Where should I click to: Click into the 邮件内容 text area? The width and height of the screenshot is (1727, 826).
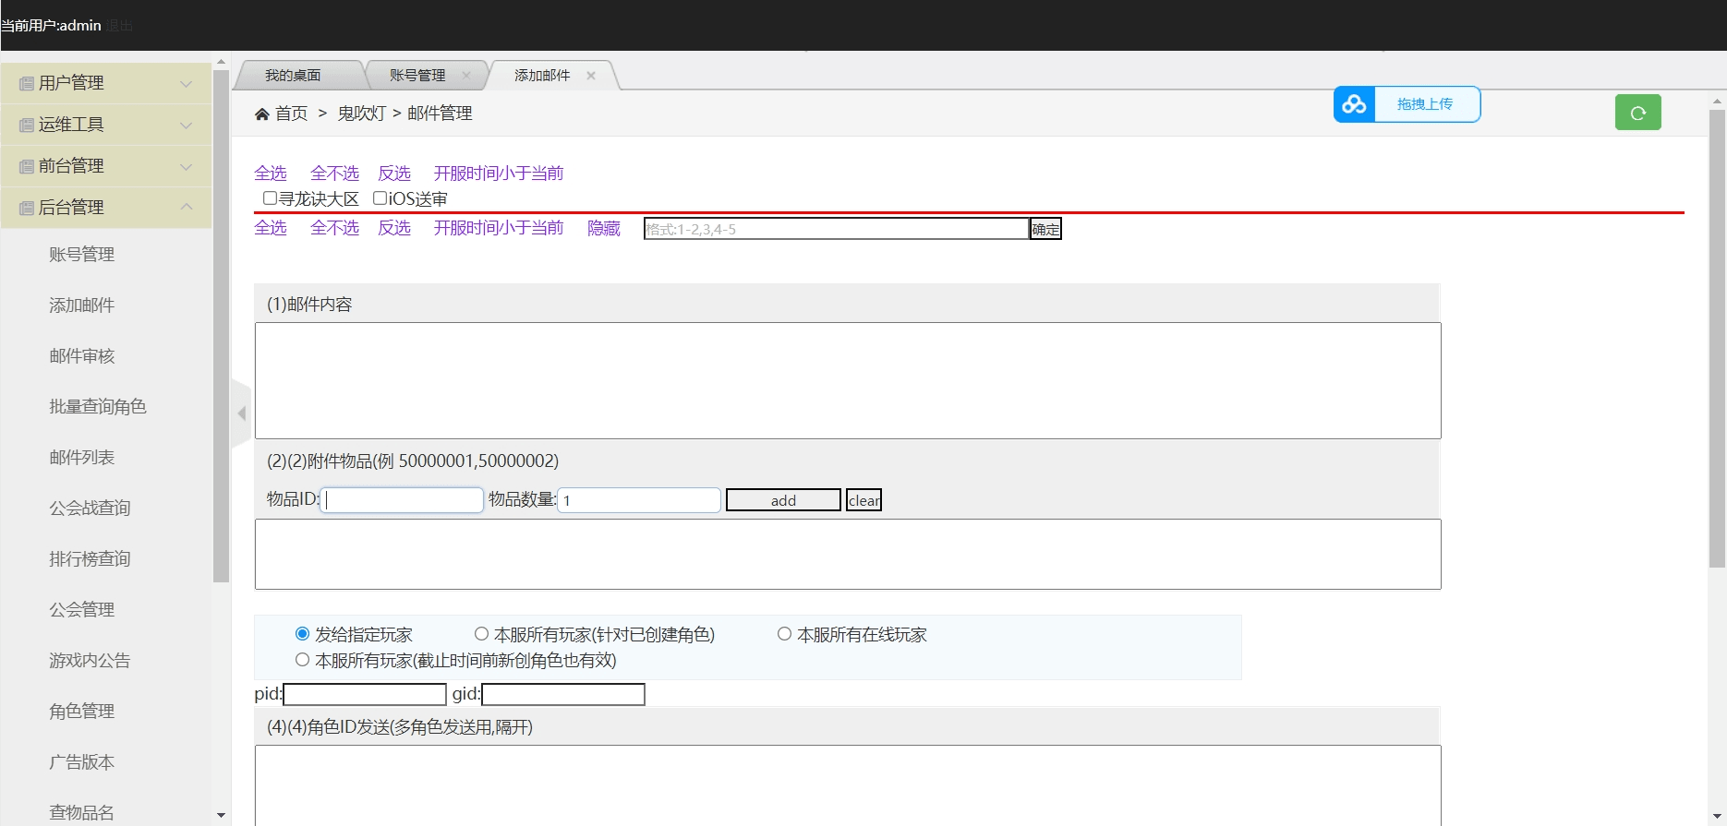tap(848, 380)
